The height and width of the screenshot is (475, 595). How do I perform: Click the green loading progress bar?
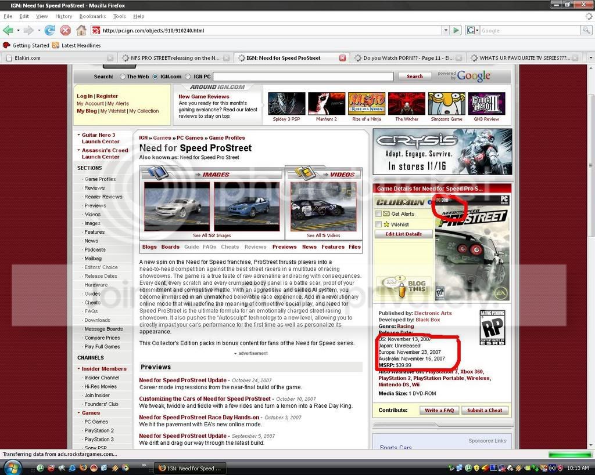[569, 455]
